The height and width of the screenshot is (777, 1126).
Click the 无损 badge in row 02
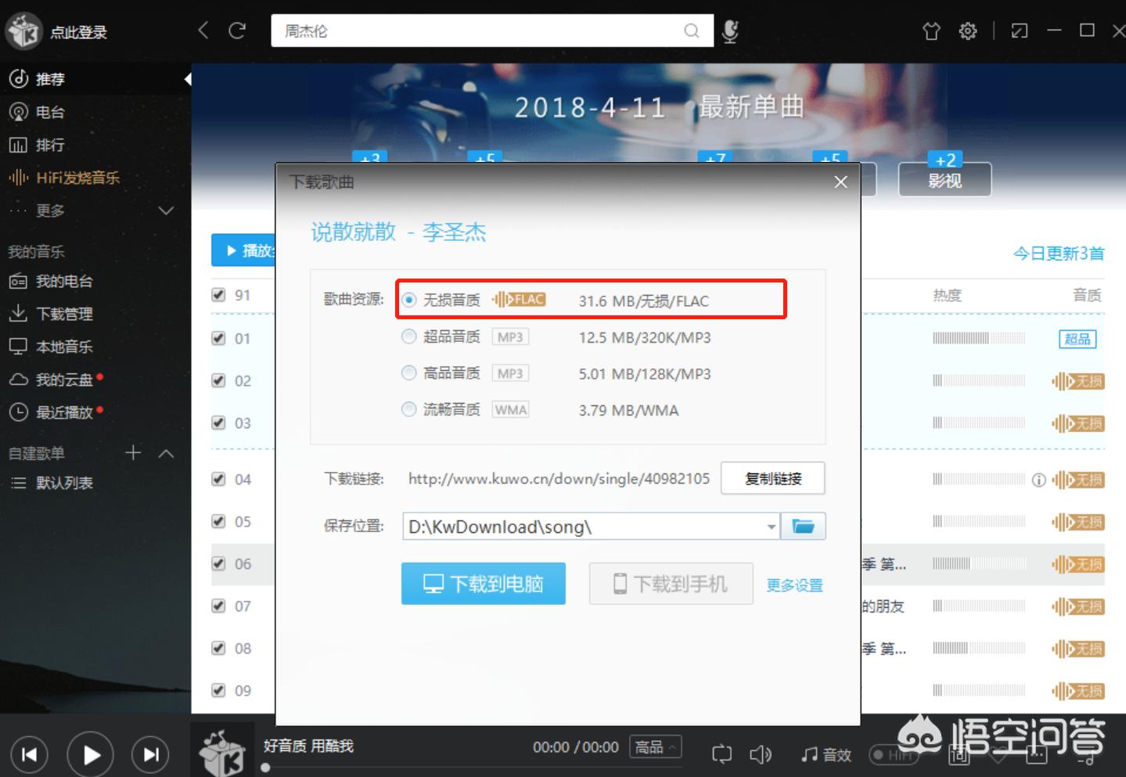pos(1078,381)
